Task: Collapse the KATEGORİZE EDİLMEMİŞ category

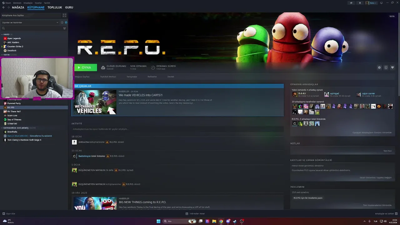Action: [x=2, y=128]
